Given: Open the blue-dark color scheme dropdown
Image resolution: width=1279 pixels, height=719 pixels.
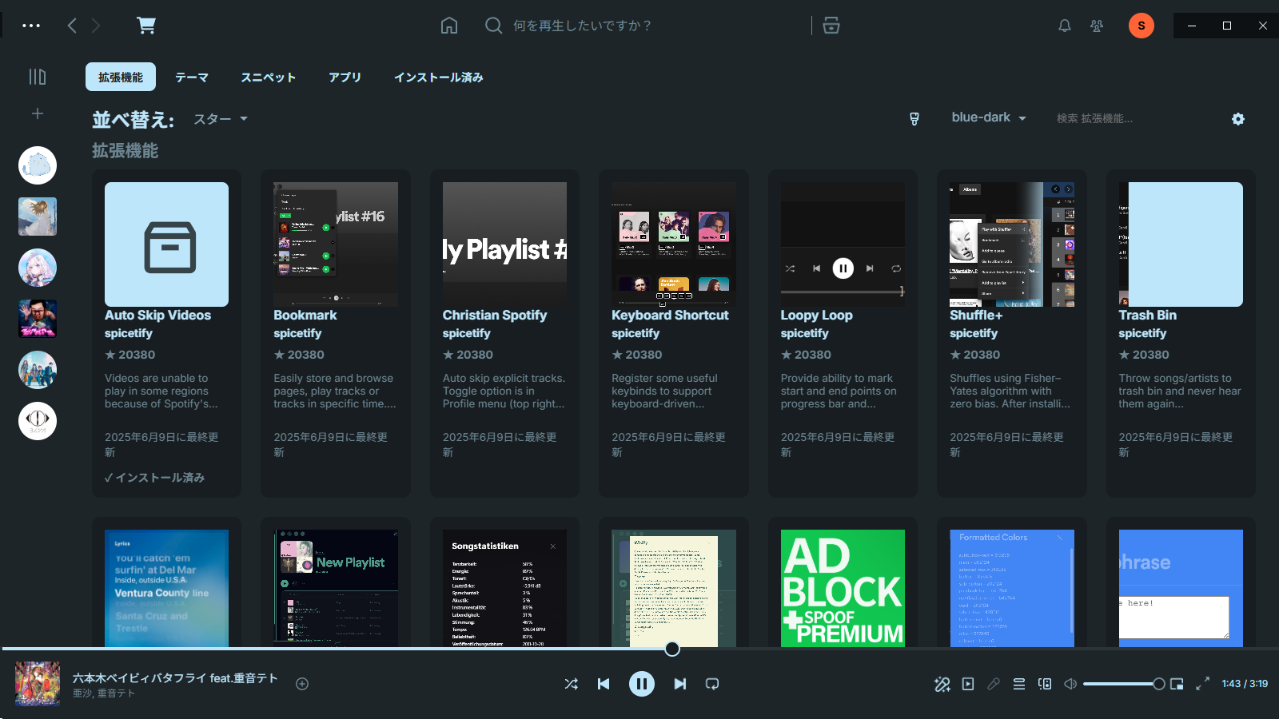Looking at the screenshot, I should point(989,117).
